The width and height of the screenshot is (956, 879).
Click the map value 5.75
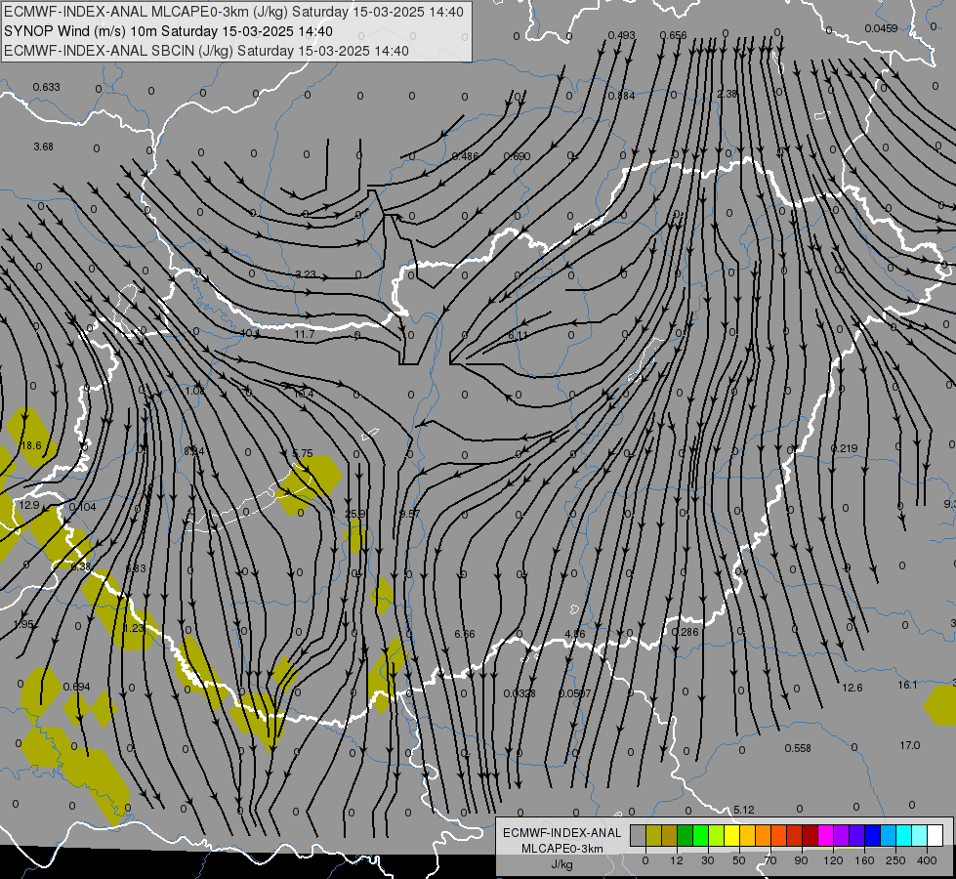(x=303, y=453)
